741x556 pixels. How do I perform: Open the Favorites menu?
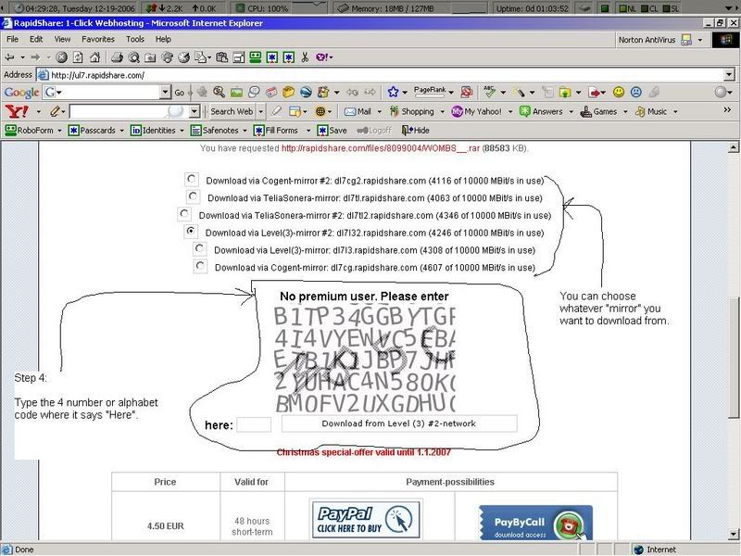(x=97, y=40)
